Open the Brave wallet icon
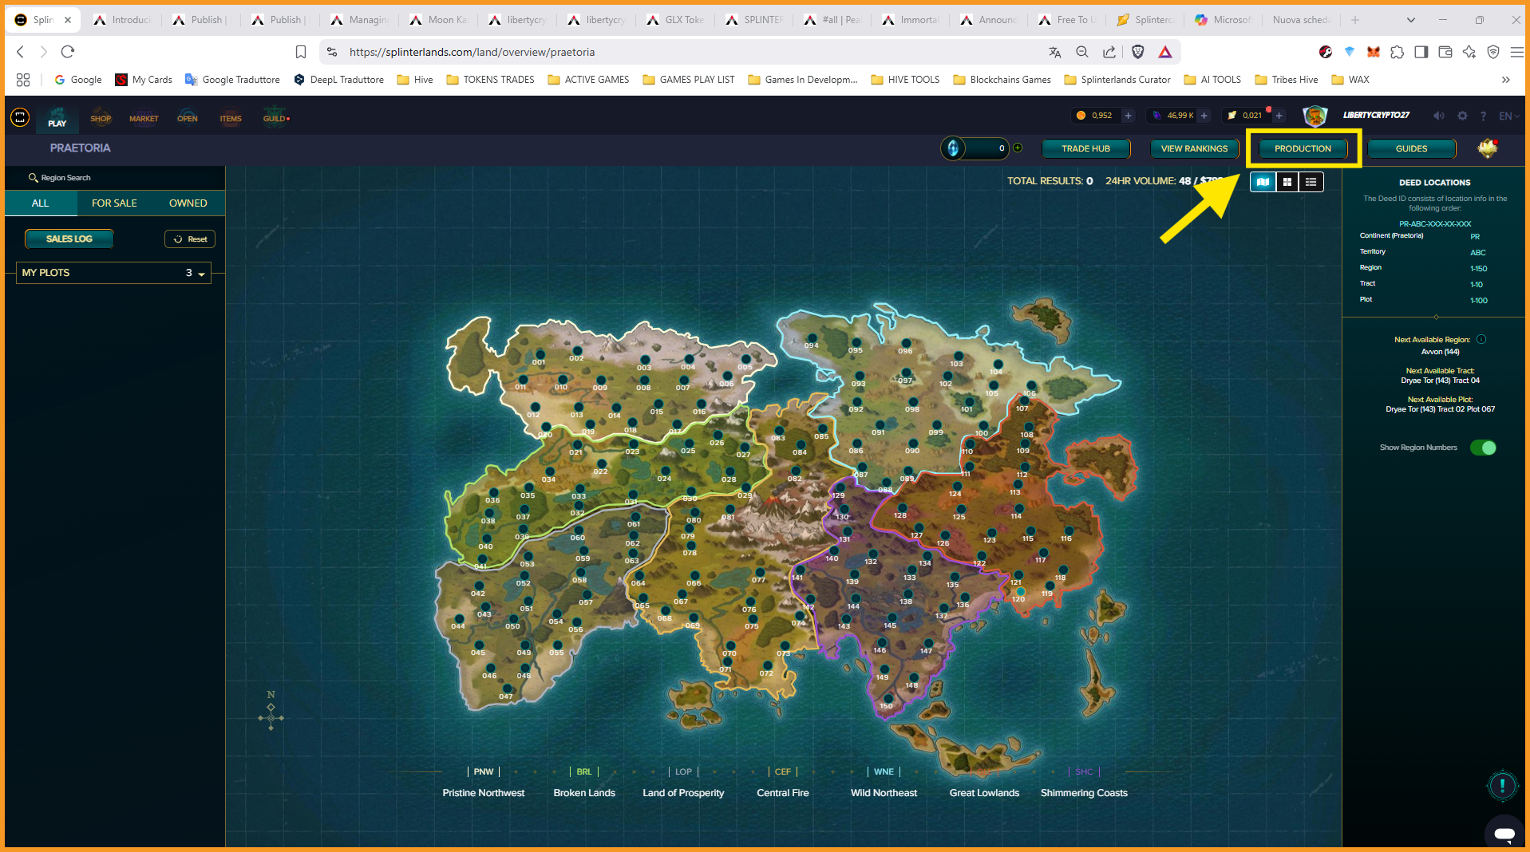Image resolution: width=1530 pixels, height=852 pixels. [1445, 52]
